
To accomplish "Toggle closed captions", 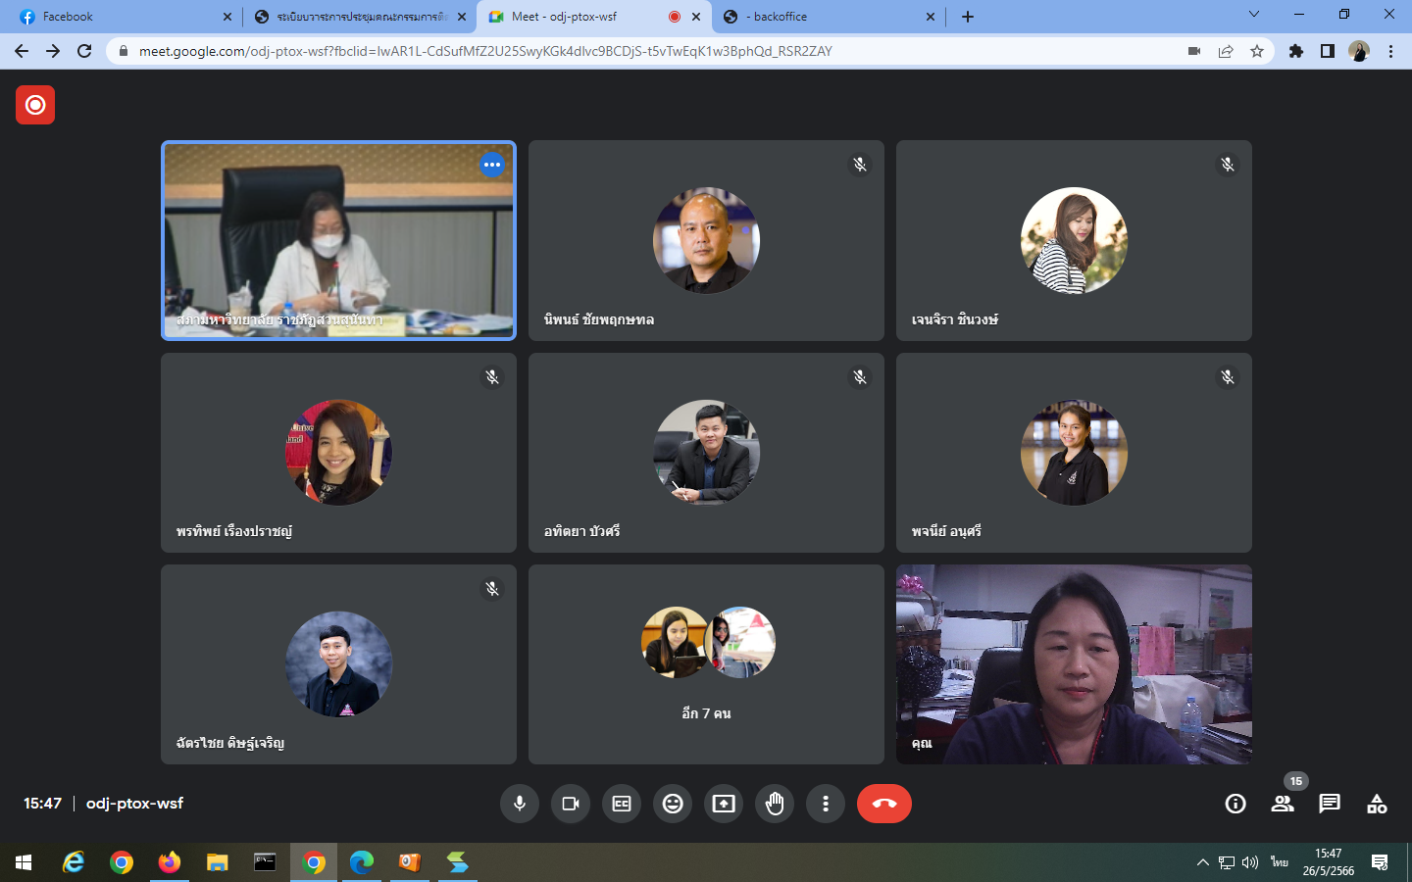I will click(622, 804).
